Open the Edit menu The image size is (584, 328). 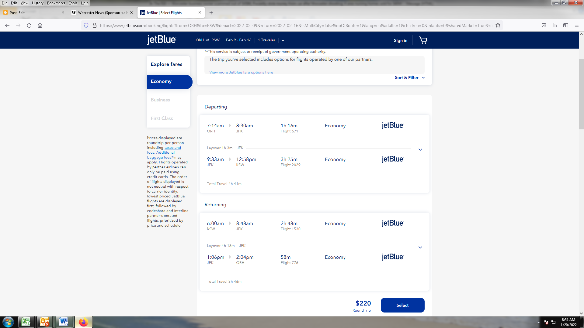click(14, 3)
